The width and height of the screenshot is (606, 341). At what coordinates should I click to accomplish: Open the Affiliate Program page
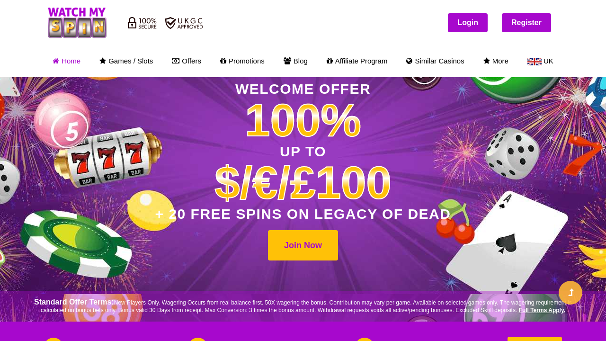pyautogui.click(x=357, y=61)
